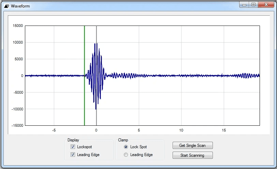Toggle the Leading Edge display checkbox

coord(73,155)
